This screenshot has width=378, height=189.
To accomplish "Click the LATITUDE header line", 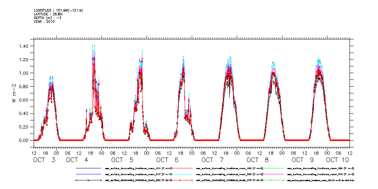I will pyautogui.click(x=48, y=14).
